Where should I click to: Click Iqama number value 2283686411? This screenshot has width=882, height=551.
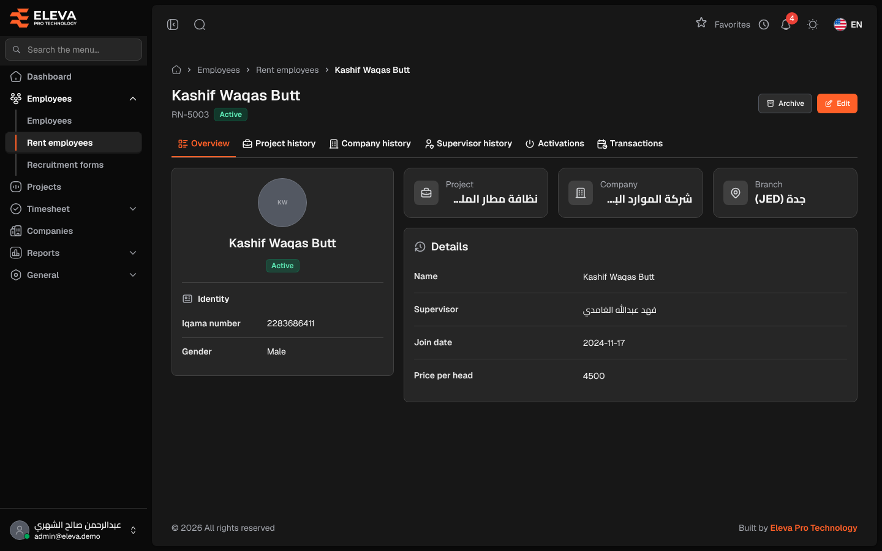coord(290,323)
